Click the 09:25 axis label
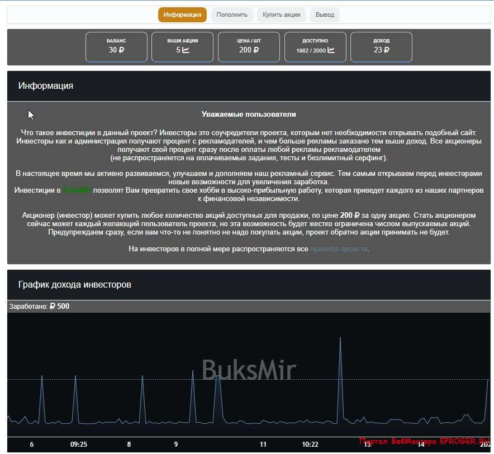 pyautogui.click(x=79, y=445)
